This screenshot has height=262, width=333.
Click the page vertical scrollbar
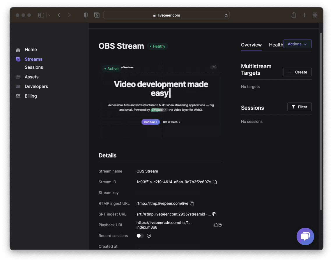[321, 121]
